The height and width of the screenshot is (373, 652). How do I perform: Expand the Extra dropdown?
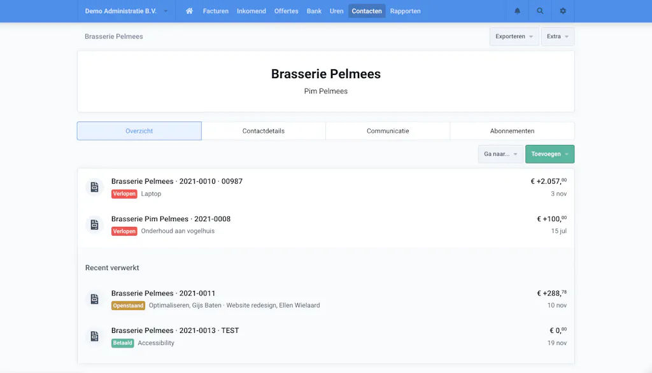click(x=558, y=36)
